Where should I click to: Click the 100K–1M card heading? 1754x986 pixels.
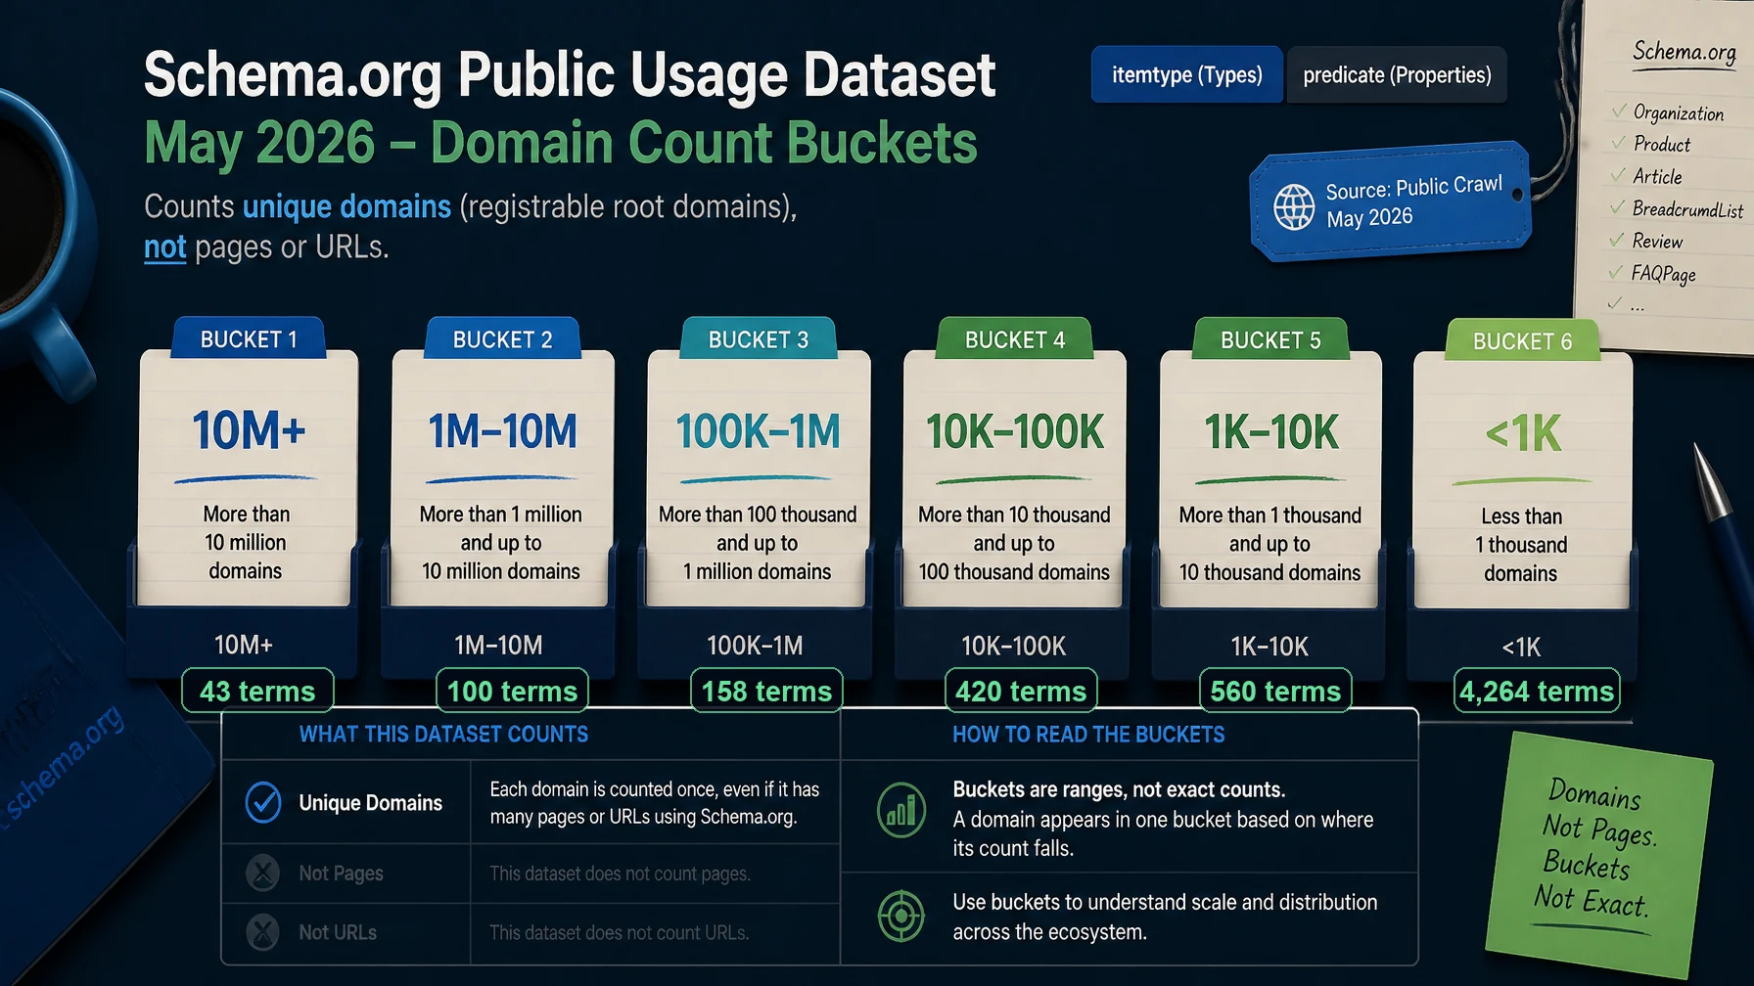point(759,431)
